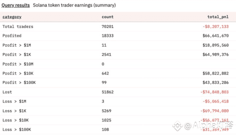Click the -$8,207,133 total pnl value
Viewport: 236px width, 135px height.
(216, 27)
